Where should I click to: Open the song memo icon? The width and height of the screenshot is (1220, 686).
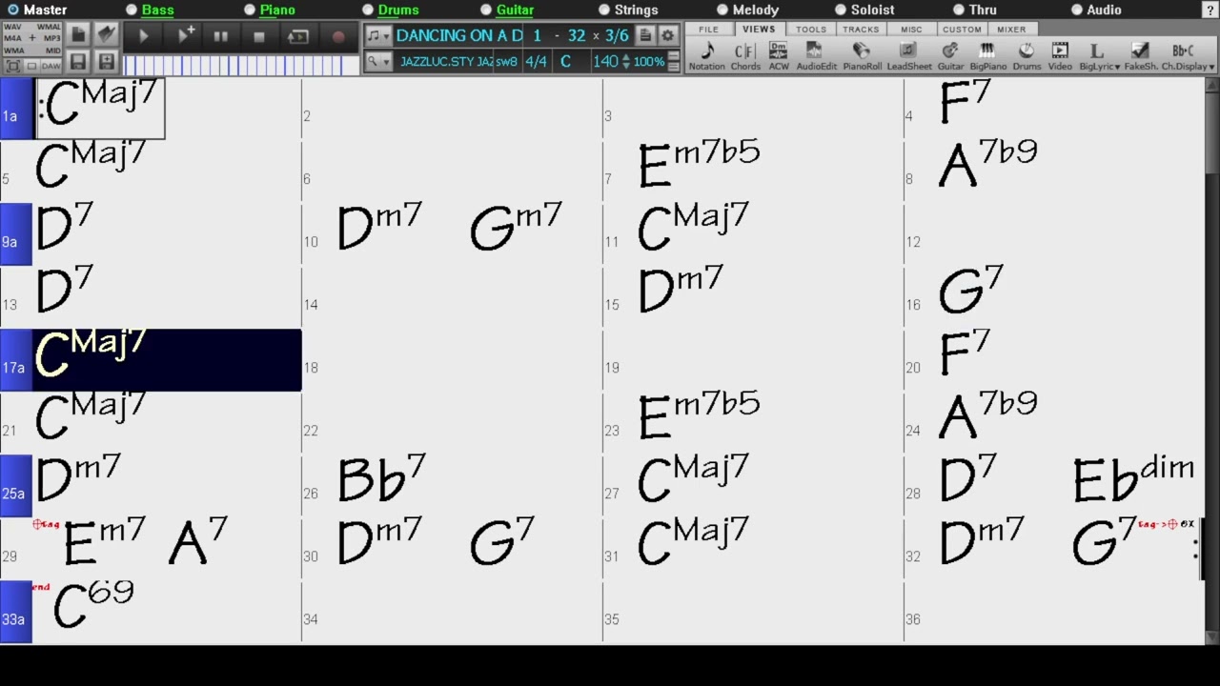[645, 35]
